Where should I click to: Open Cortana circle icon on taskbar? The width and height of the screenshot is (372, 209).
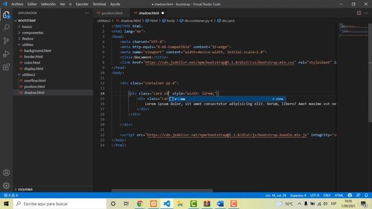point(113,204)
